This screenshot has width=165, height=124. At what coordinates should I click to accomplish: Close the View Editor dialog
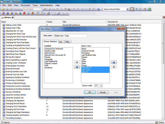[121, 28]
